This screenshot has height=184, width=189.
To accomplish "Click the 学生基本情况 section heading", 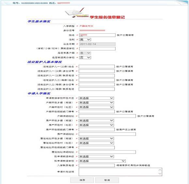I will point(39,21).
